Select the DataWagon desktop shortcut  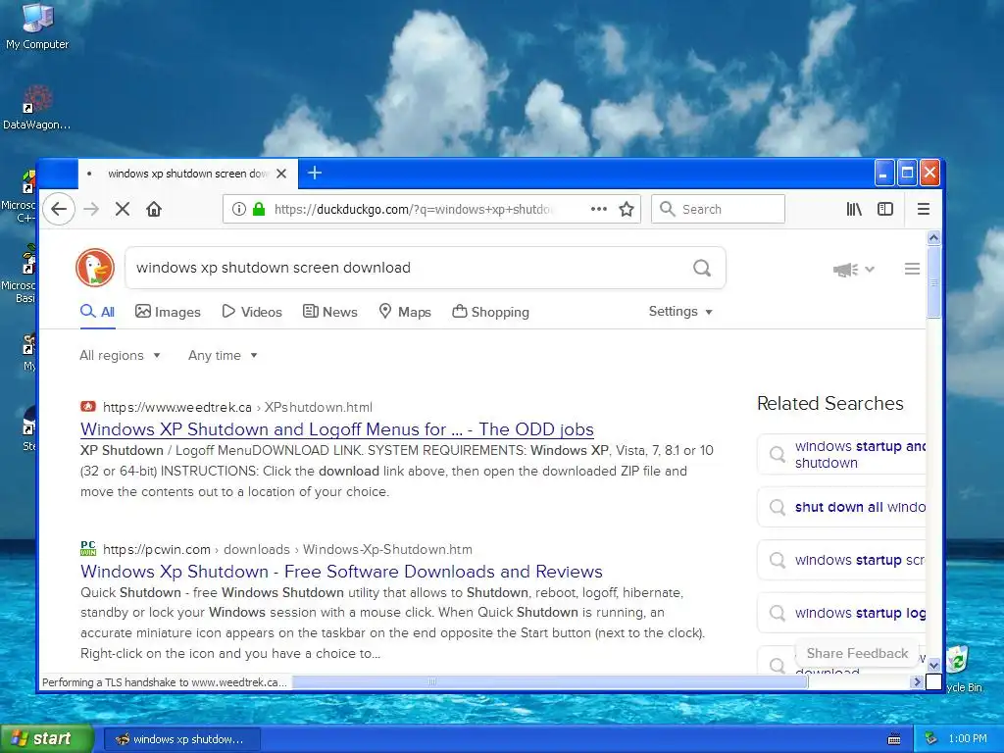[x=37, y=108]
